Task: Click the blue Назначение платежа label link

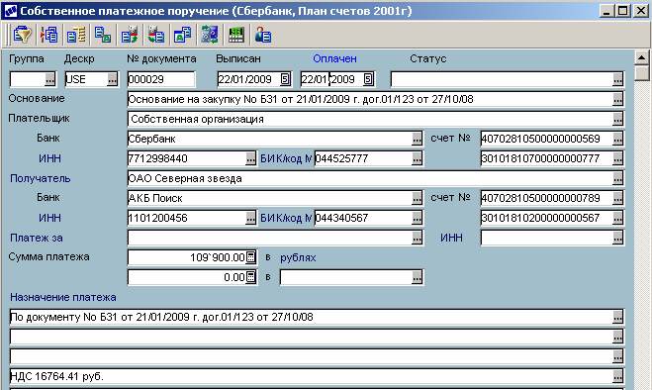Action: click(62, 297)
